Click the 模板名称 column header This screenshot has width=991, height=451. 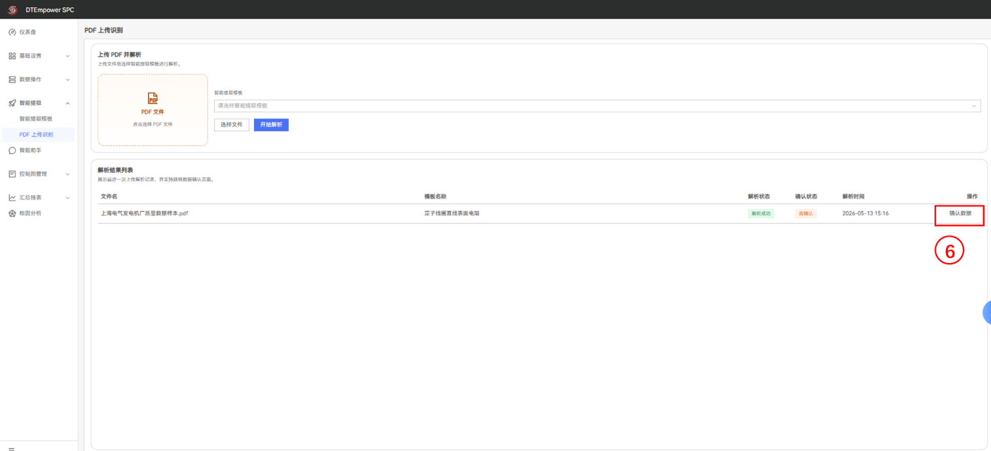click(436, 196)
